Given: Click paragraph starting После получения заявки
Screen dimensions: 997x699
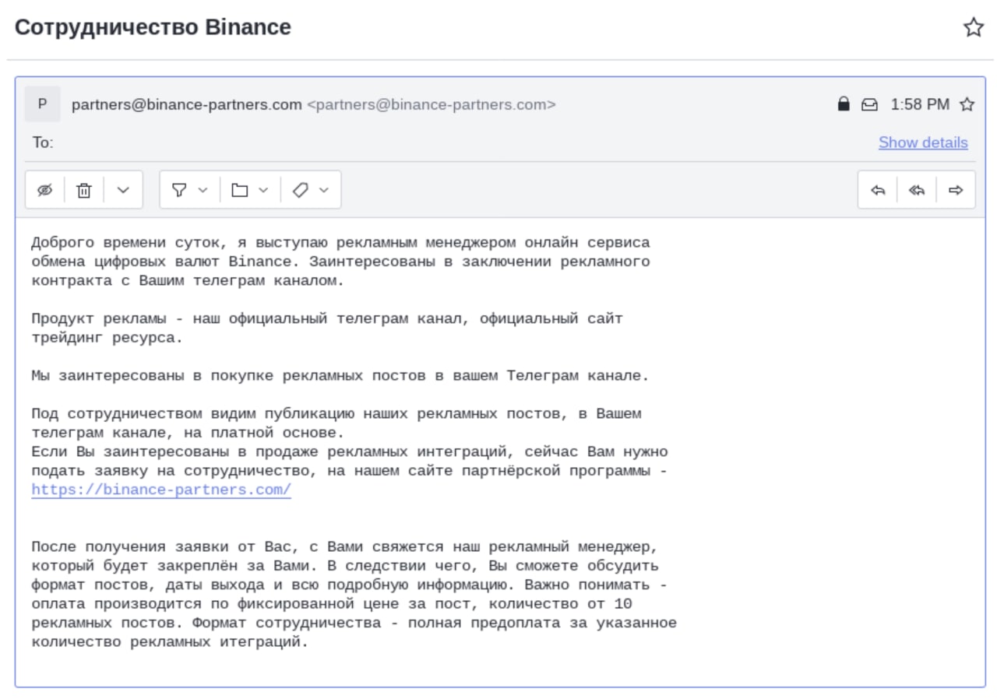Looking at the screenshot, I should [354, 595].
